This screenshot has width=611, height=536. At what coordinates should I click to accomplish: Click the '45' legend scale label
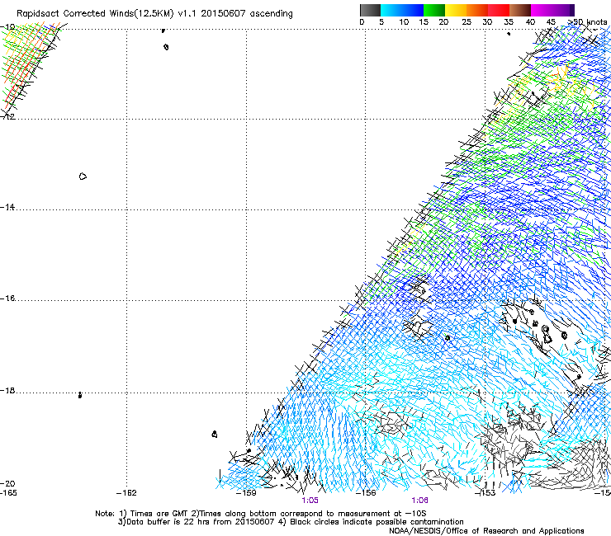click(x=551, y=22)
